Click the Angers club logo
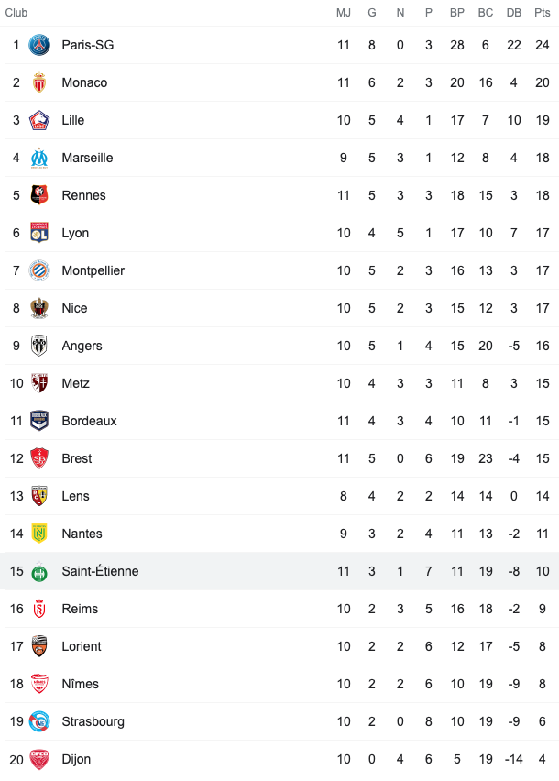Image resolution: width=559 pixels, height=781 pixels. coord(39,346)
